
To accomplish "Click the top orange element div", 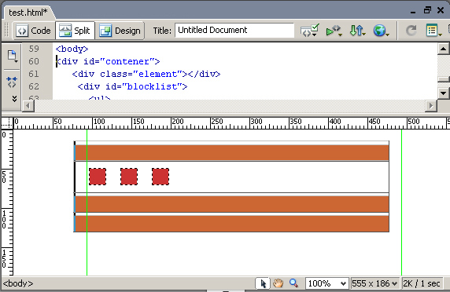I will coord(231,152).
